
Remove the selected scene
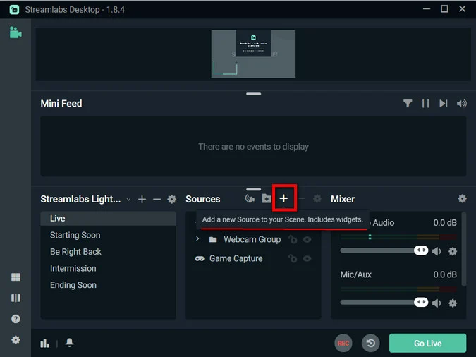tap(157, 199)
